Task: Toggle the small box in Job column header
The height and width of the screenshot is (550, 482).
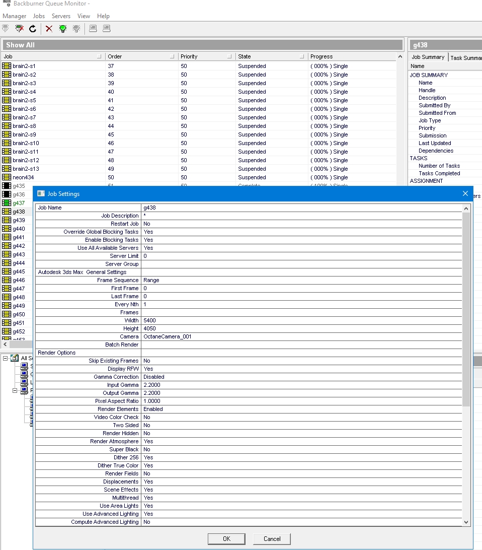Action: pos(99,56)
